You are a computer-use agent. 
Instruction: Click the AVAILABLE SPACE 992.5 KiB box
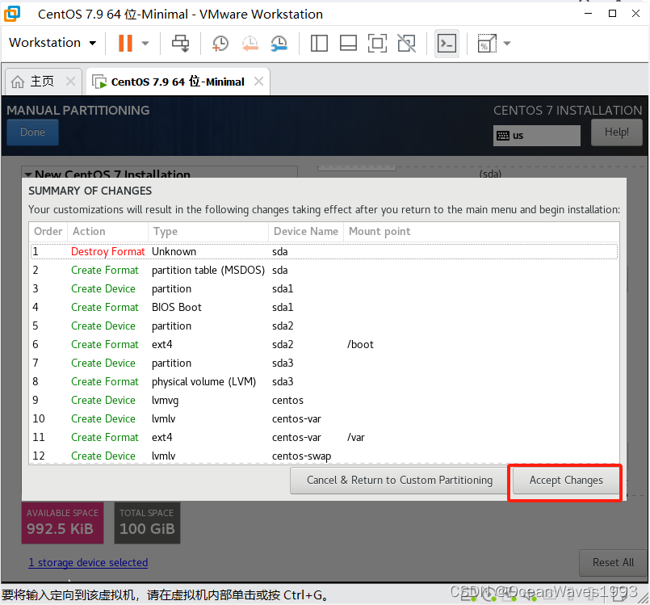62,523
